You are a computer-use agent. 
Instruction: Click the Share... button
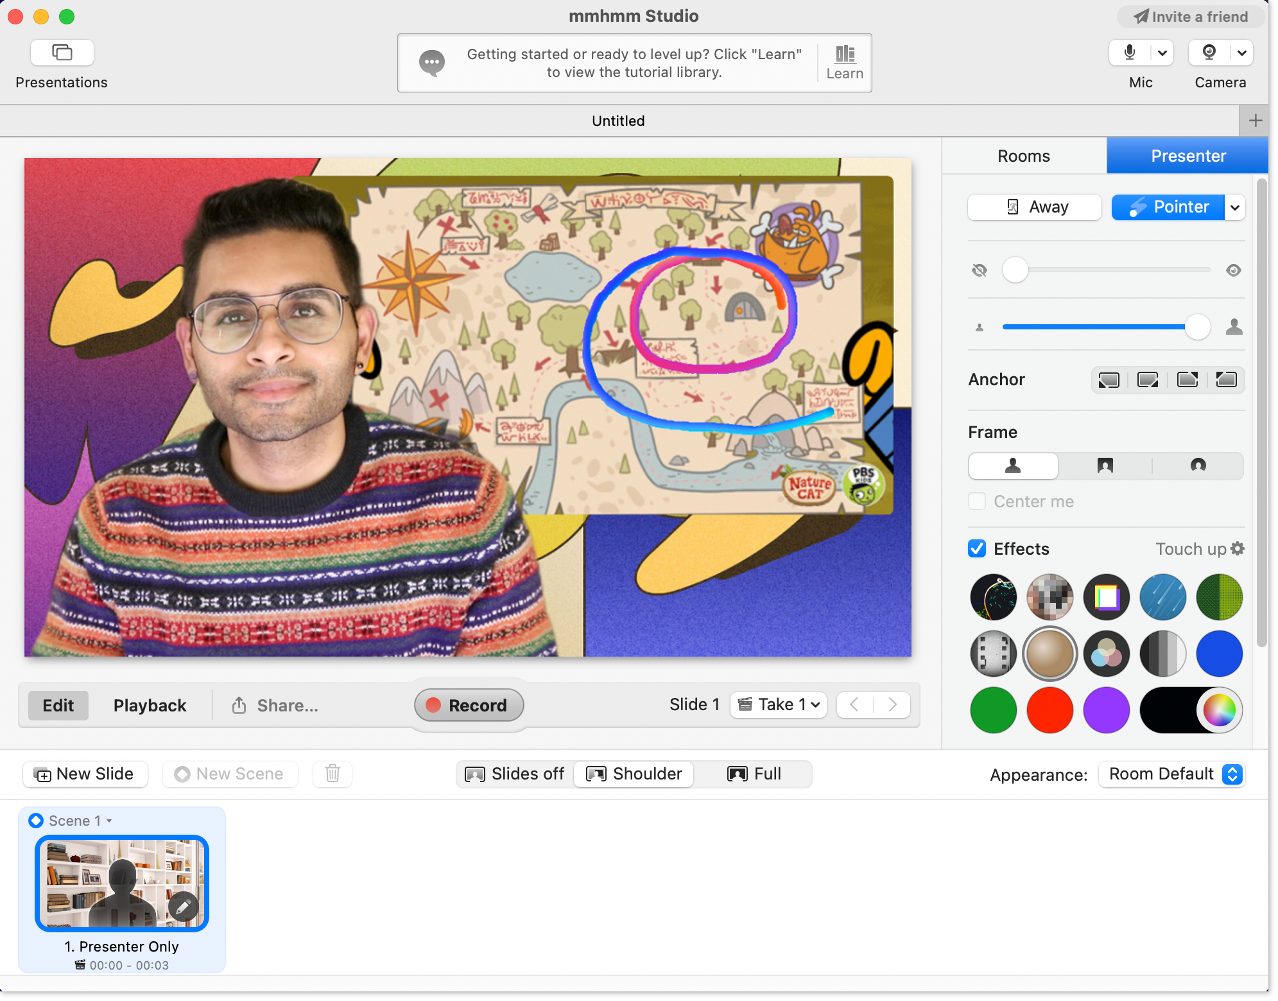pos(275,705)
